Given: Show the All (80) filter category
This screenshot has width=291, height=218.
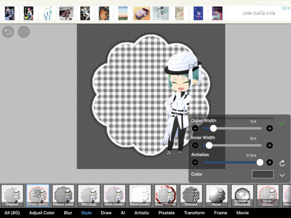Looking at the screenshot, I should click(x=12, y=213).
